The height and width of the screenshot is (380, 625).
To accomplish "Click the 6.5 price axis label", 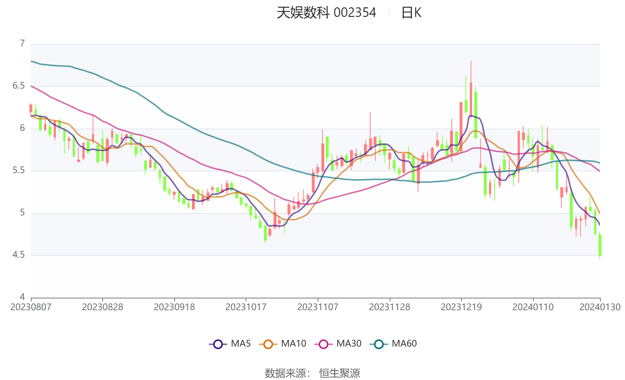I will [19, 86].
